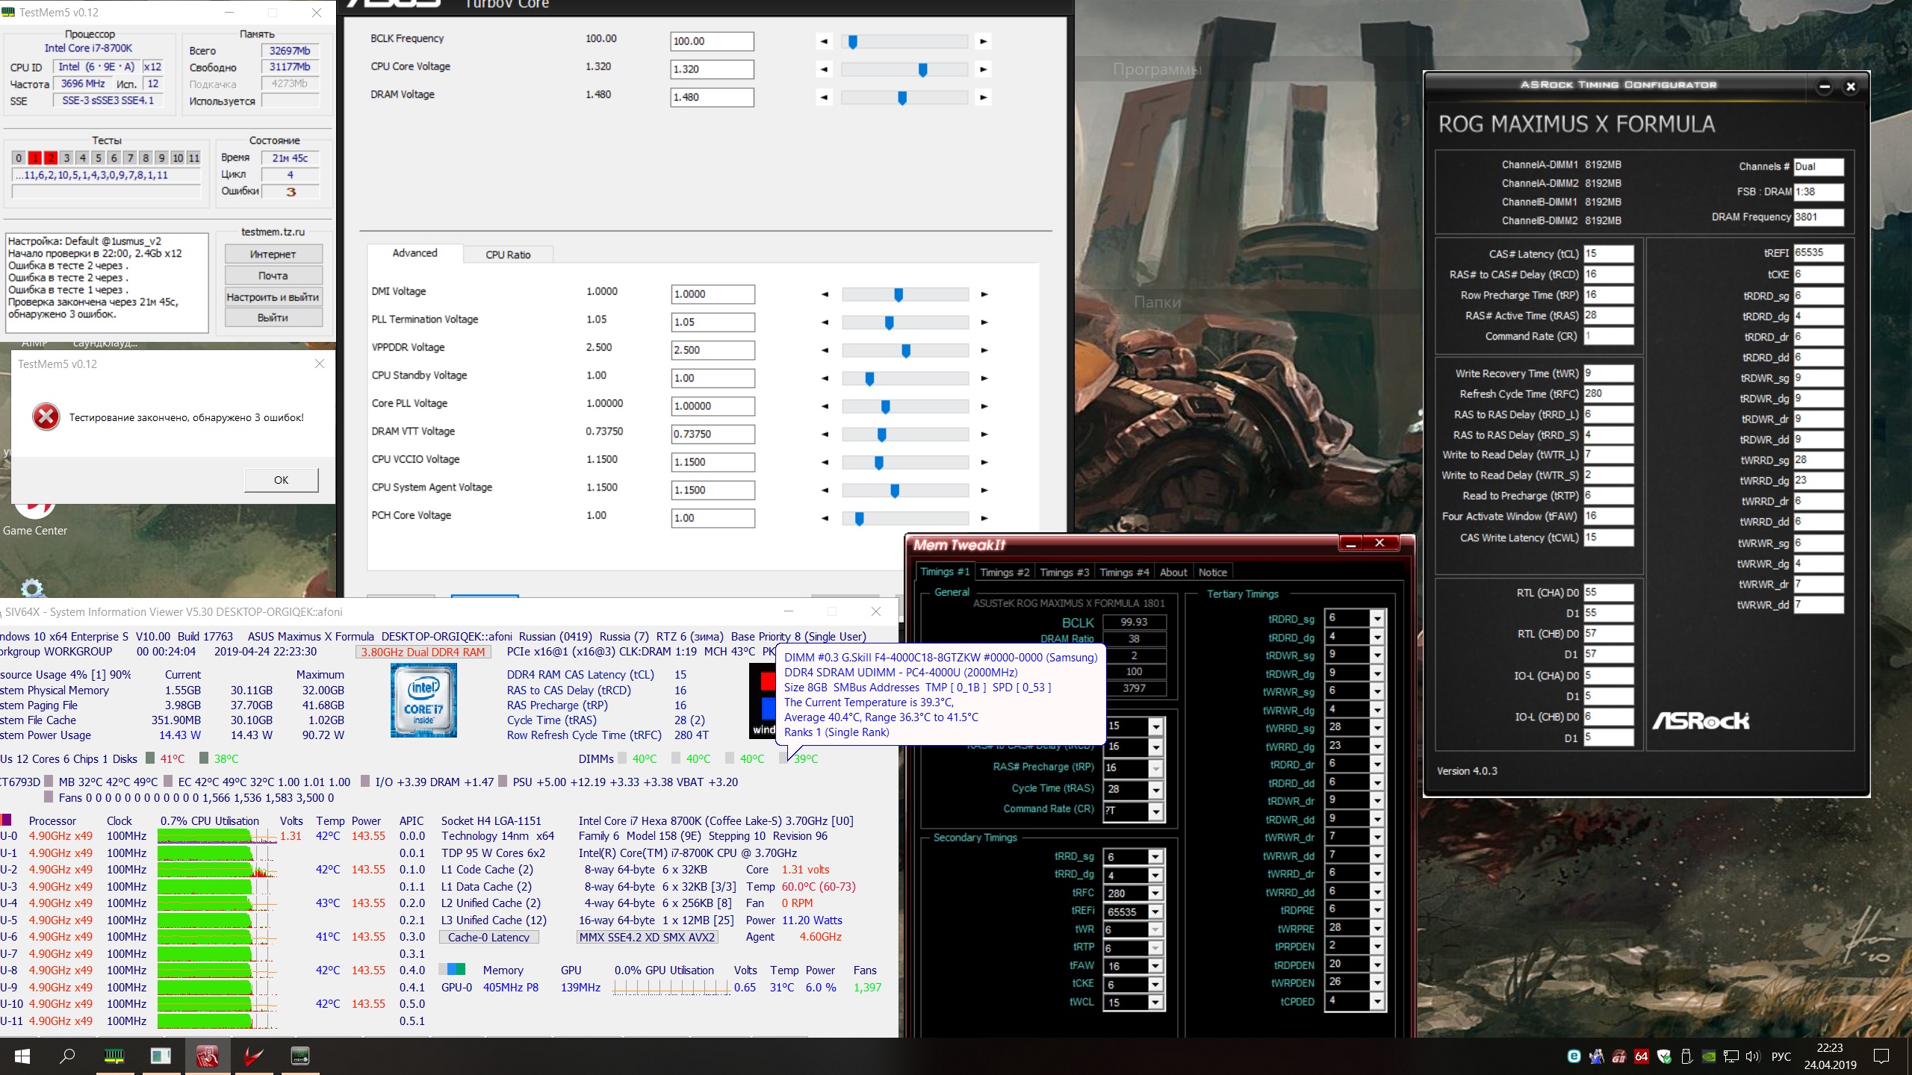The image size is (1912, 1075).
Task: Expand the Command Rate (CR) dropdown
Action: [x=1155, y=811]
